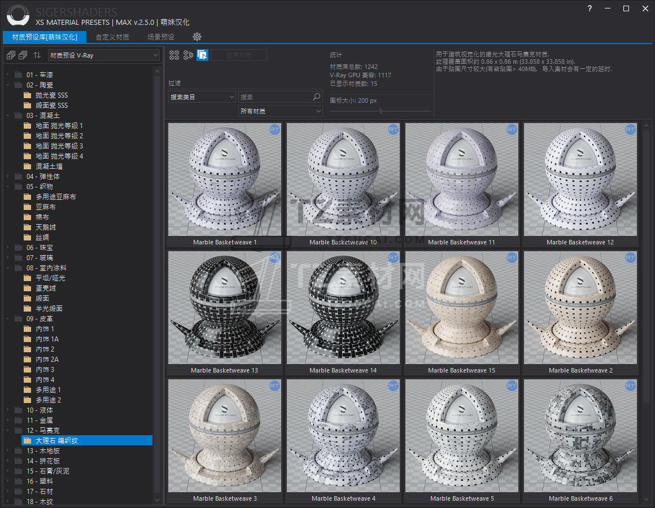Switch to the 自定义材质 tab

[112, 37]
